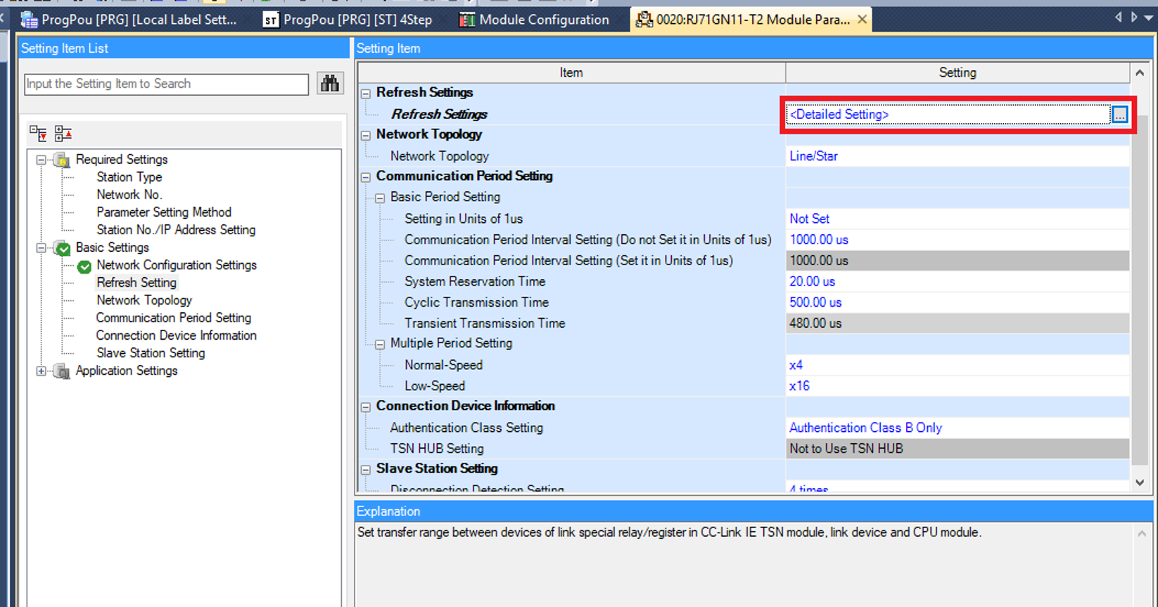Collapse Slave Station Setting group
The image size is (1158, 607).
click(366, 469)
